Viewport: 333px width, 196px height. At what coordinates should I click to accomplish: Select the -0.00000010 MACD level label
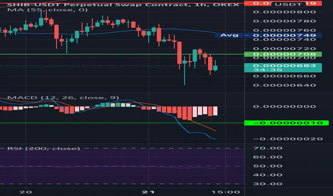point(286,123)
